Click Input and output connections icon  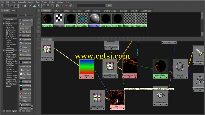pos(48,6)
